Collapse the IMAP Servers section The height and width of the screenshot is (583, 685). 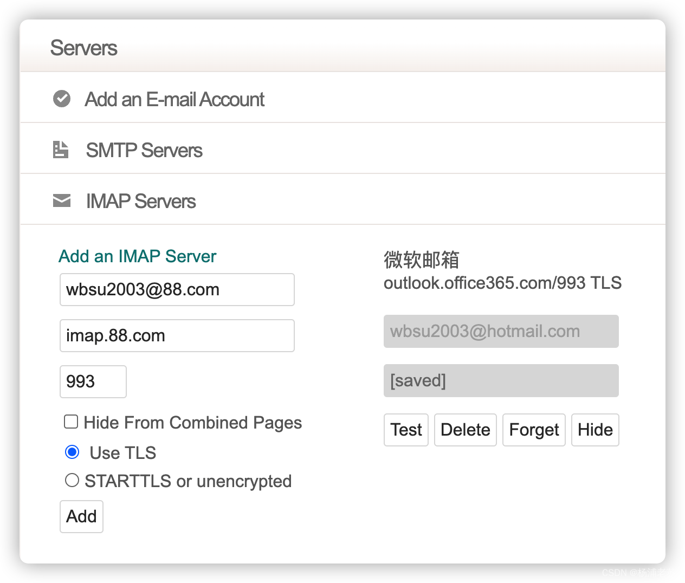(x=141, y=201)
